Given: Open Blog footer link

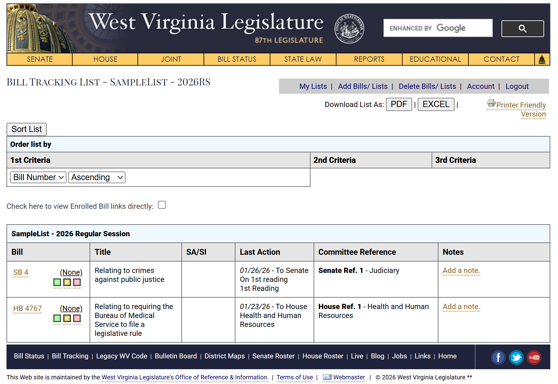Looking at the screenshot, I should coord(378,356).
